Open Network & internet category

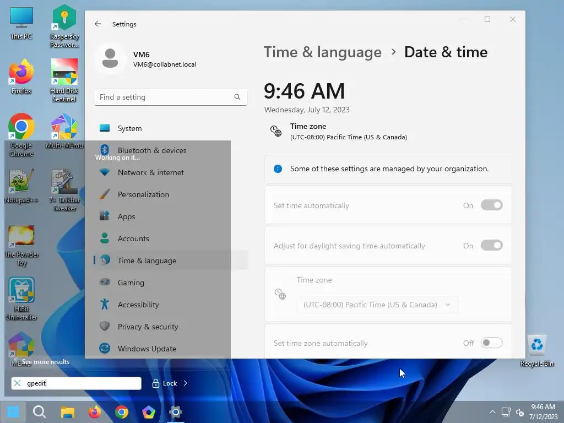(x=171, y=172)
